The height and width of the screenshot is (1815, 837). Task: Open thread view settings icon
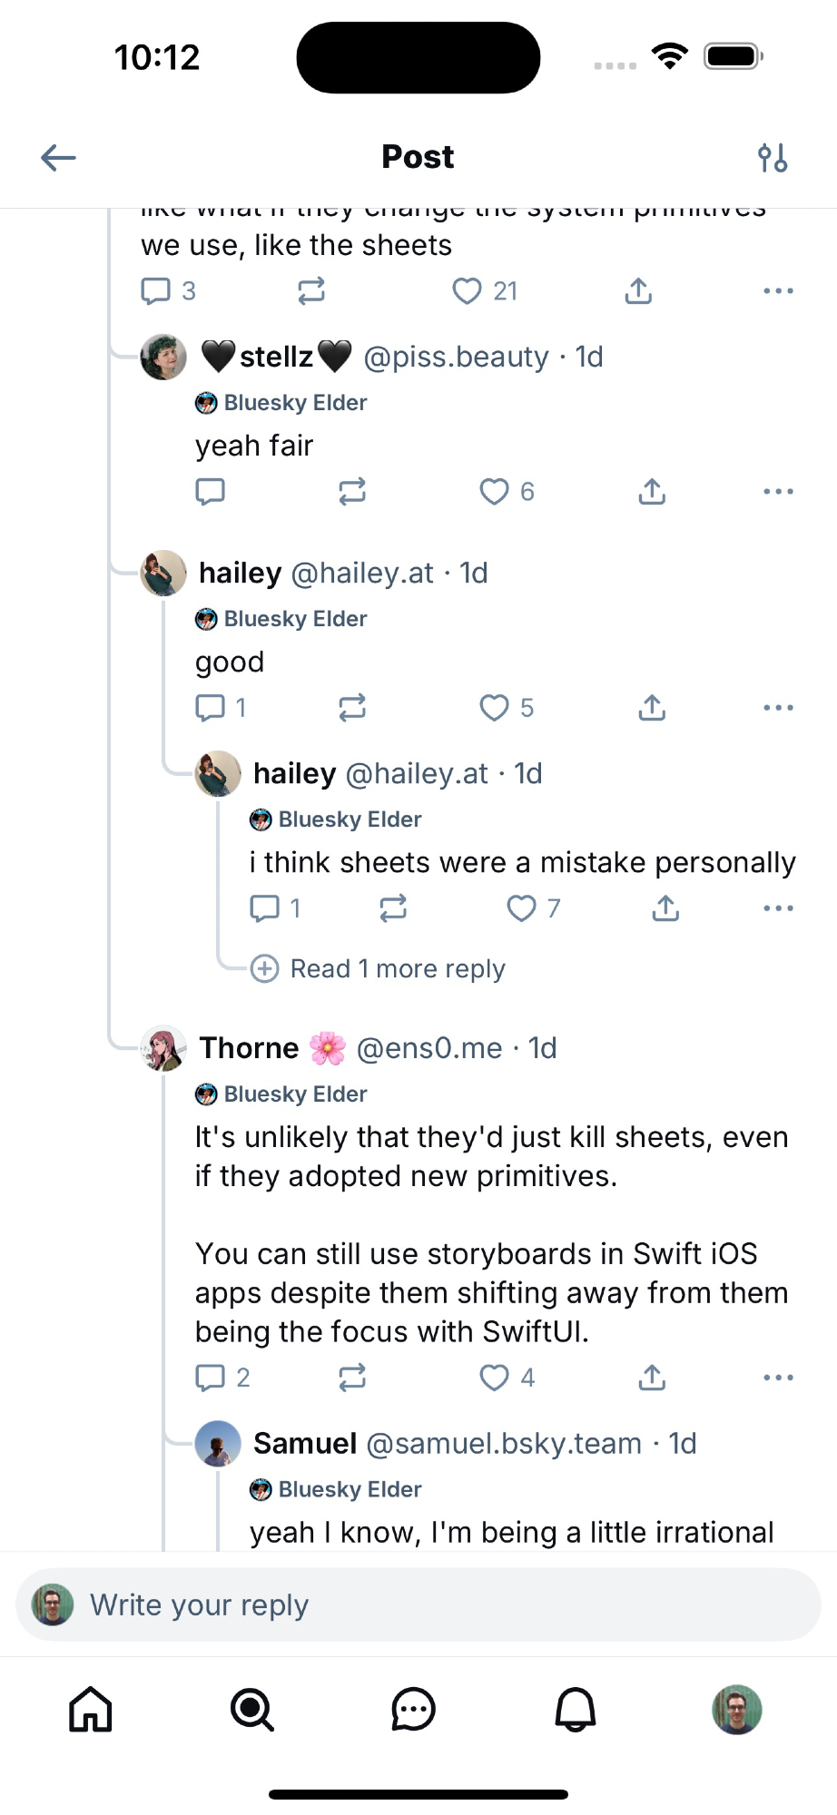pos(773,158)
